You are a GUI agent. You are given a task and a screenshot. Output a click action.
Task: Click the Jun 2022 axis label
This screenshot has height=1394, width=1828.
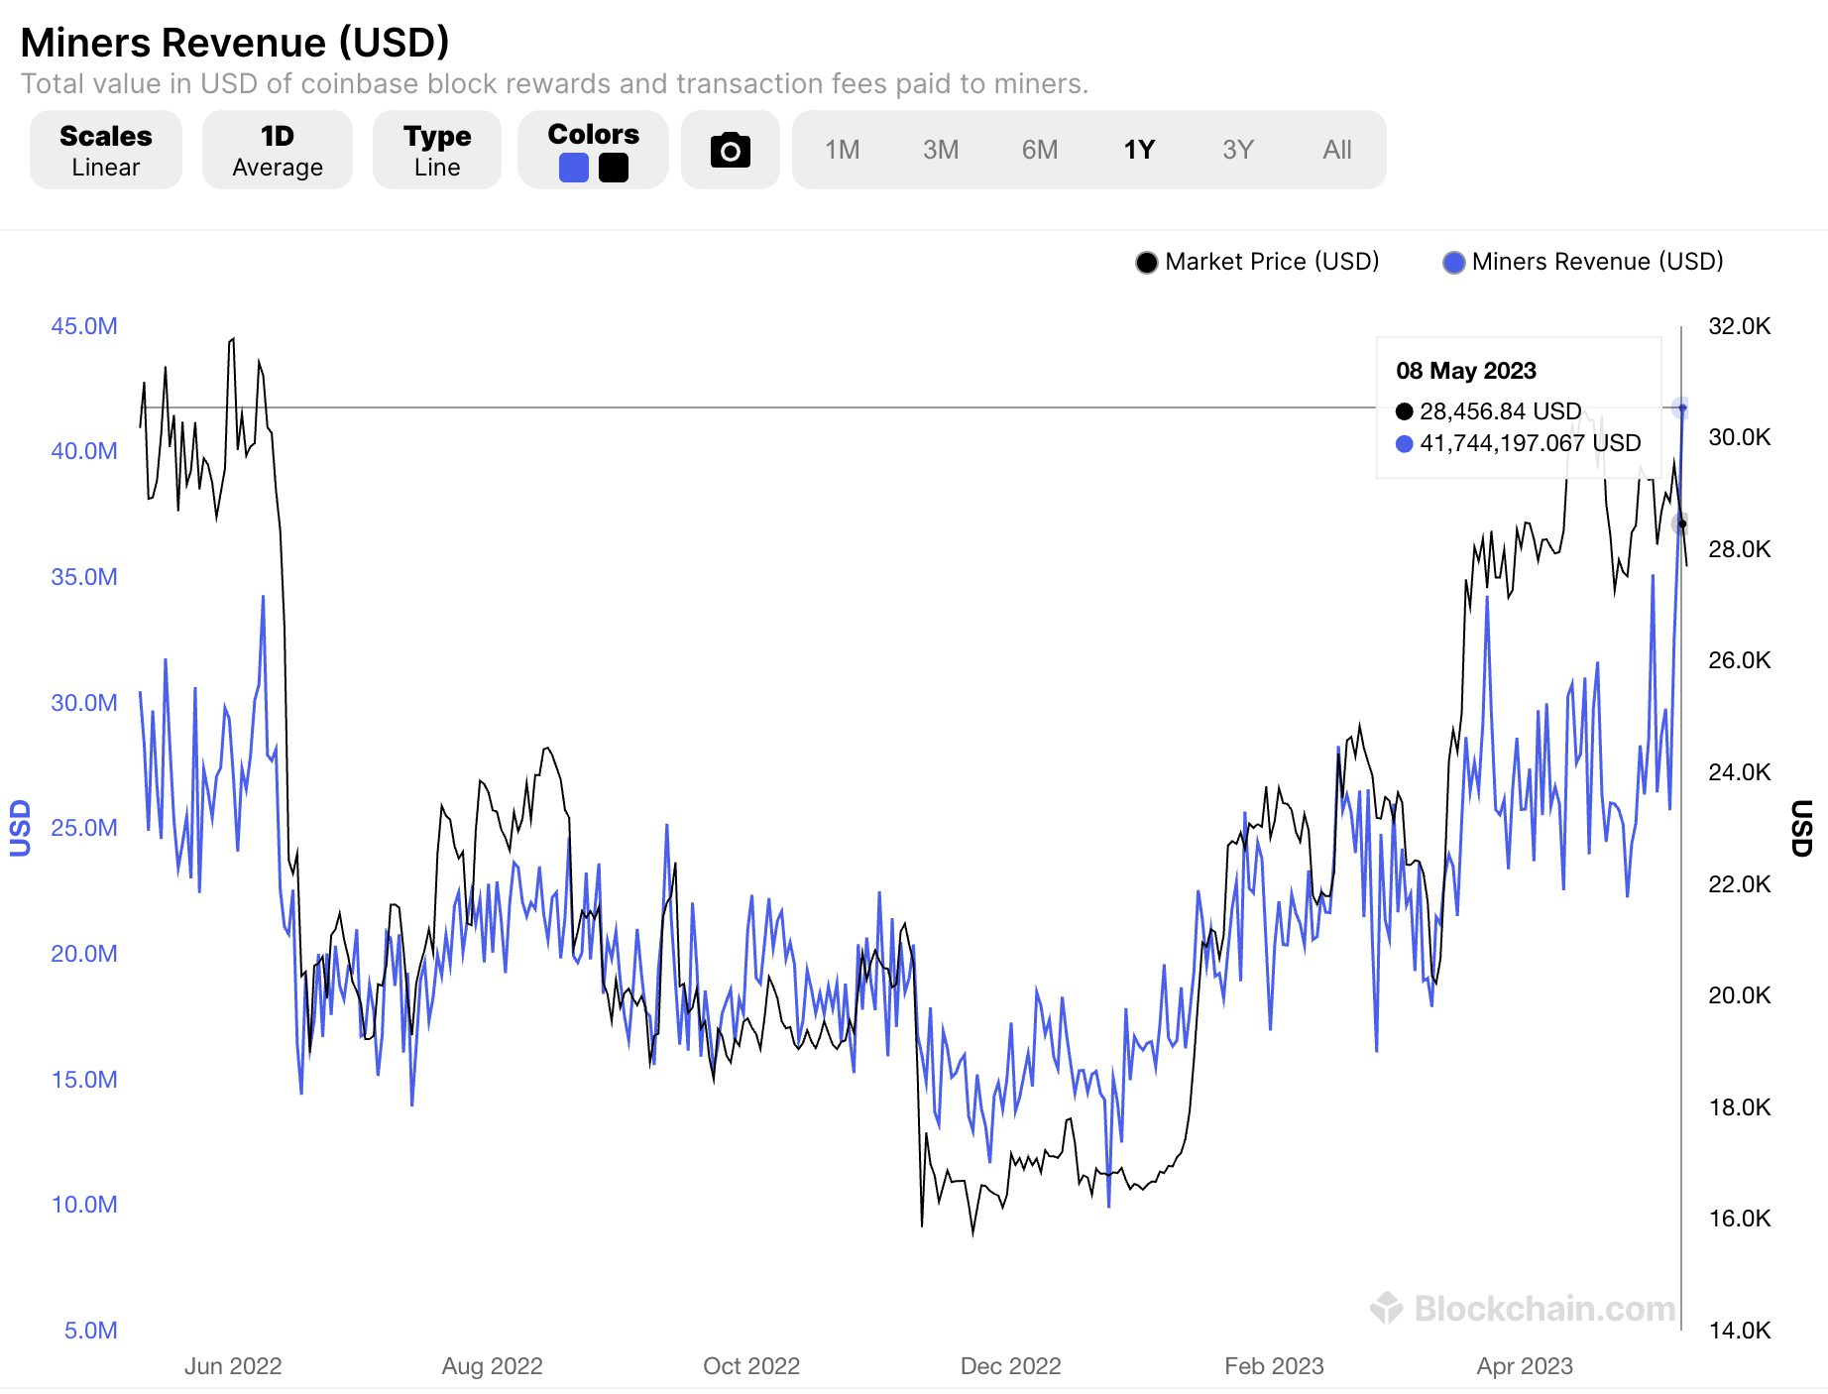(x=233, y=1366)
